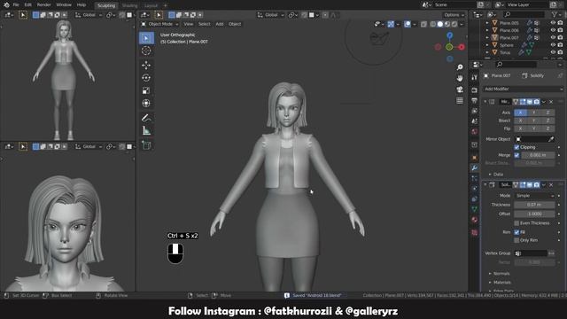Image resolution: width=567 pixels, height=319 pixels.
Task: Click the blue Z axis gizmo ball
Action: [x=449, y=35]
